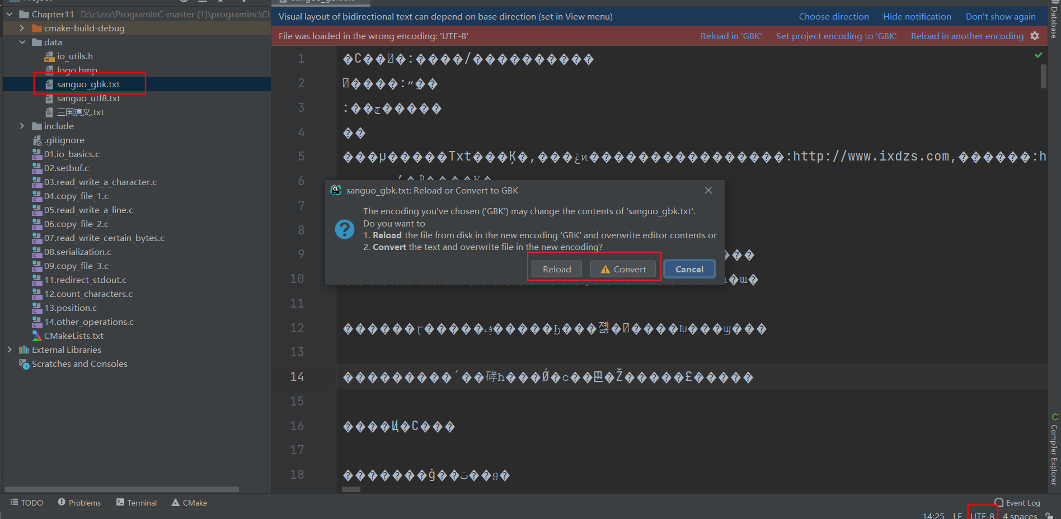Click the CMakeLists.txt CMake icon

(37, 336)
